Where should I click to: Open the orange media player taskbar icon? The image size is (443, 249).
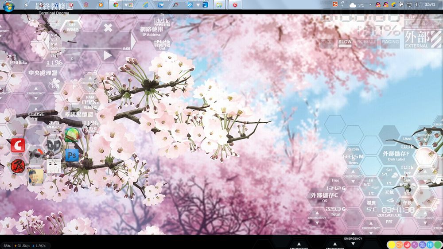coord(101,5)
